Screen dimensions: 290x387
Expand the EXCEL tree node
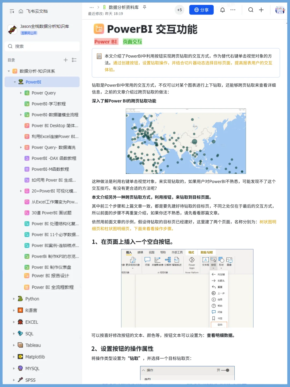coord(14,322)
